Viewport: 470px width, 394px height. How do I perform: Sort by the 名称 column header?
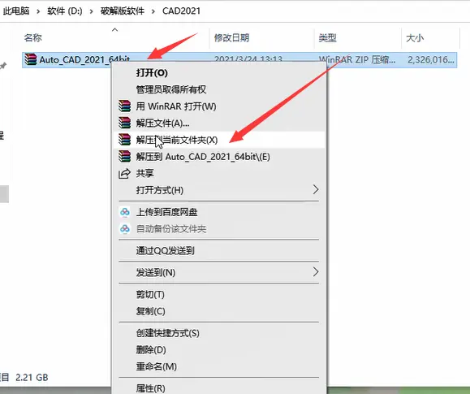click(x=33, y=38)
